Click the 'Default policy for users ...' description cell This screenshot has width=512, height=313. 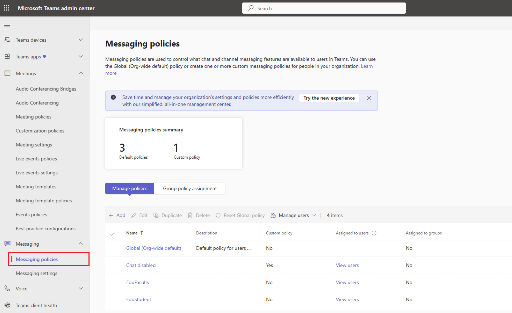pos(223,248)
